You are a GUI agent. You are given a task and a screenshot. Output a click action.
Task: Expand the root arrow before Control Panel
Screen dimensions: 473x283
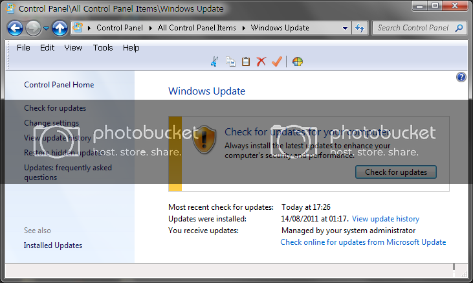tap(89, 28)
